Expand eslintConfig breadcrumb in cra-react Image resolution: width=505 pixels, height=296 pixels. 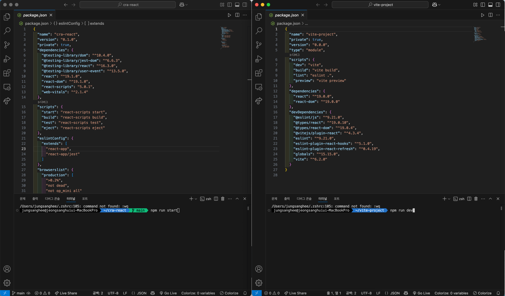pyautogui.click(x=67, y=23)
